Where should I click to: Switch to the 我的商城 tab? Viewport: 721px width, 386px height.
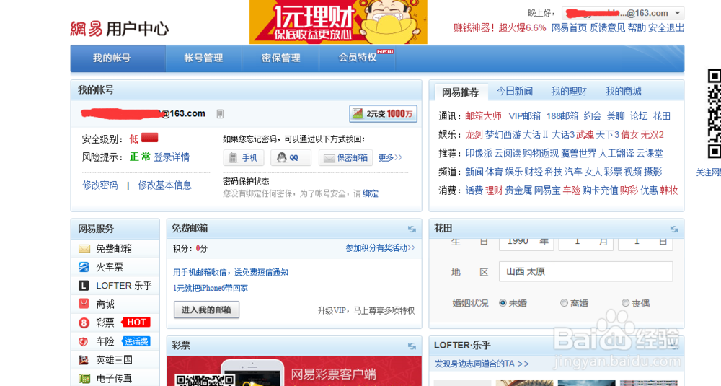pyautogui.click(x=623, y=91)
